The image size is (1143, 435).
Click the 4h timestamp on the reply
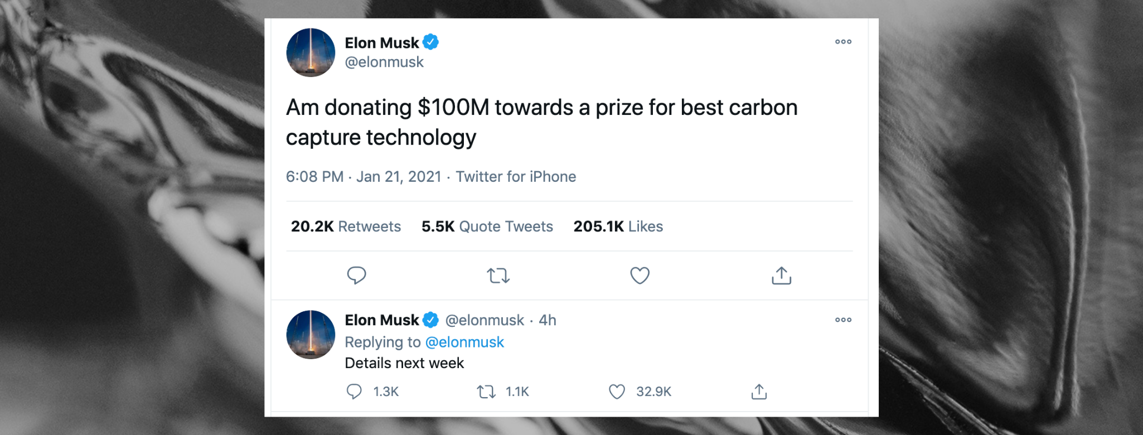pos(548,320)
